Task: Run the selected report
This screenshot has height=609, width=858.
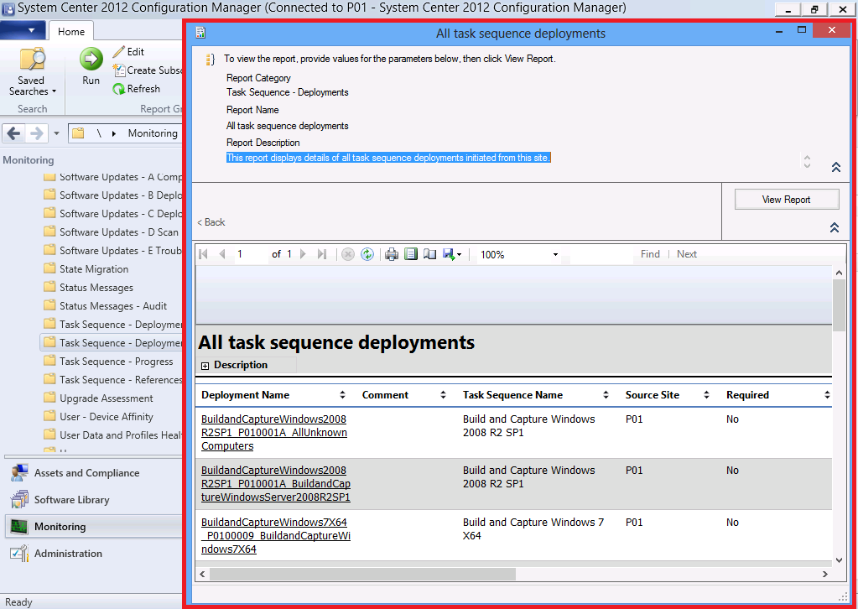Action: pyautogui.click(x=91, y=66)
